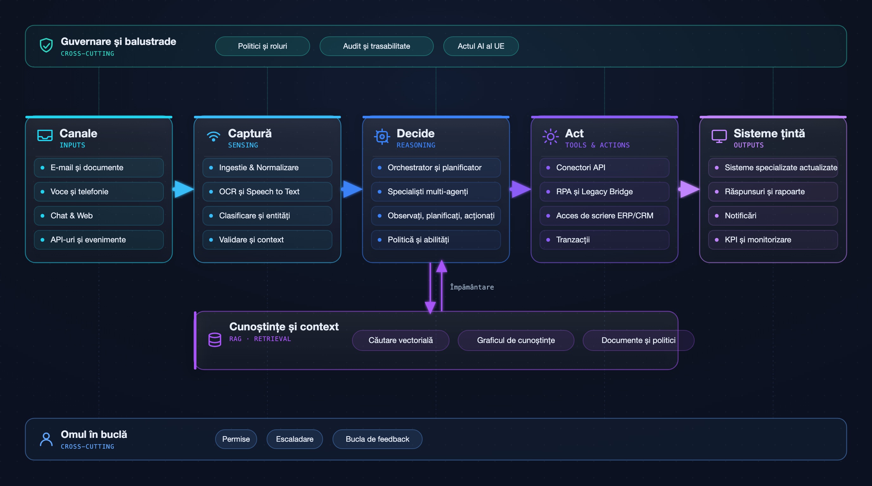Click the arrow between Canale and Captură
872x486 pixels.
pyautogui.click(x=183, y=189)
